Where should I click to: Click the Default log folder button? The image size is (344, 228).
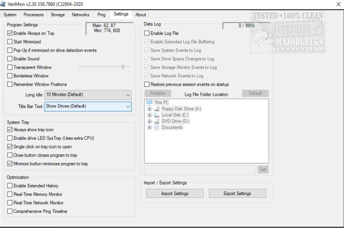click(255, 93)
